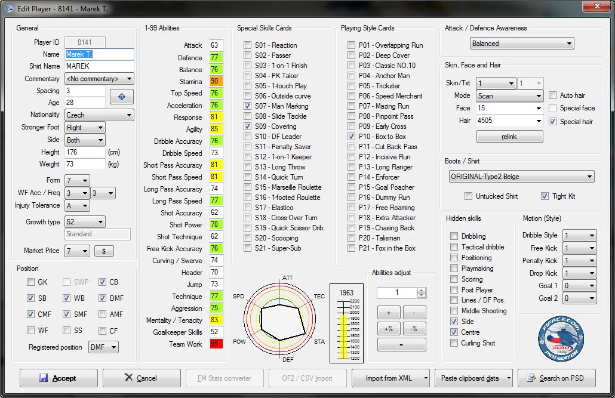Click the market price dollar button
The image size is (615, 398).
pyautogui.click(x=104, y=251)
